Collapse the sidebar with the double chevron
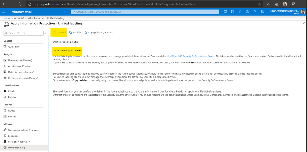This screenshot has width=307, height=152. (46, 33)
